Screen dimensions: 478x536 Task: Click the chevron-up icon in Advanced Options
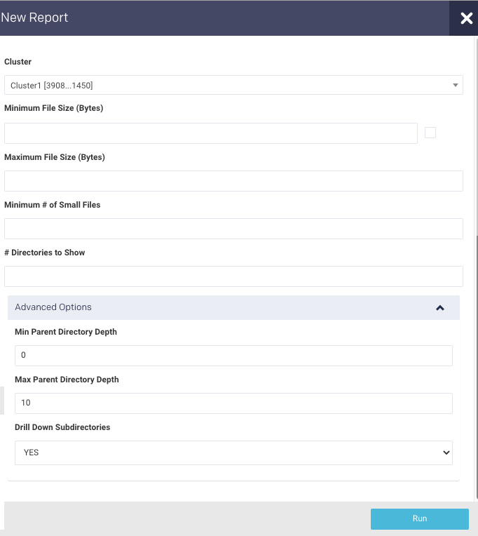[440, 308]
